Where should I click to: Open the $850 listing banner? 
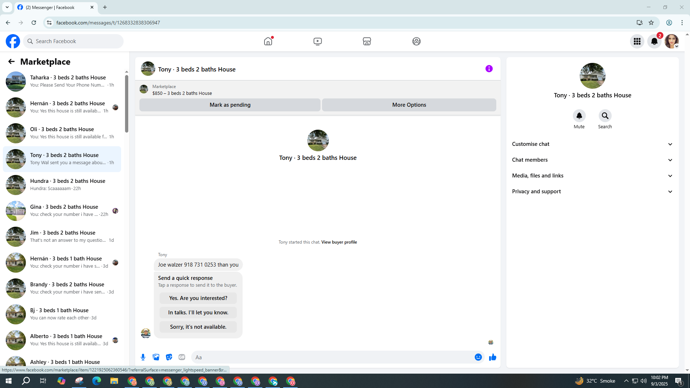point(318,89)
